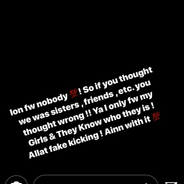Focus the rounded send message input field
Viewport: 184px width, 184px height.
click(95, 180)
